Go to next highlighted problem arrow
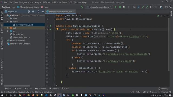 pyautogui.click(x=168, y=16)
